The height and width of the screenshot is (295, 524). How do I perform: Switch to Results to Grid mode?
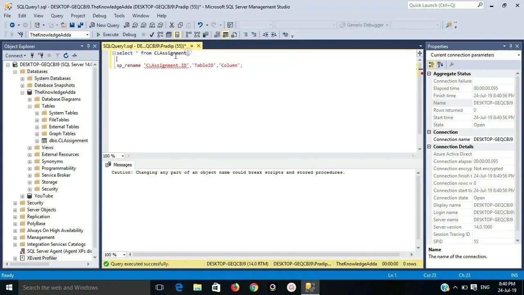coord(225,34)
